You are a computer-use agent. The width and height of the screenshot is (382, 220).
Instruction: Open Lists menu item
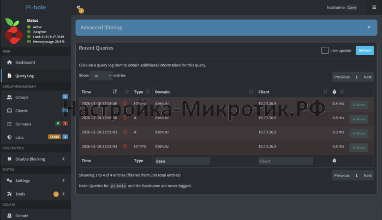36,137
